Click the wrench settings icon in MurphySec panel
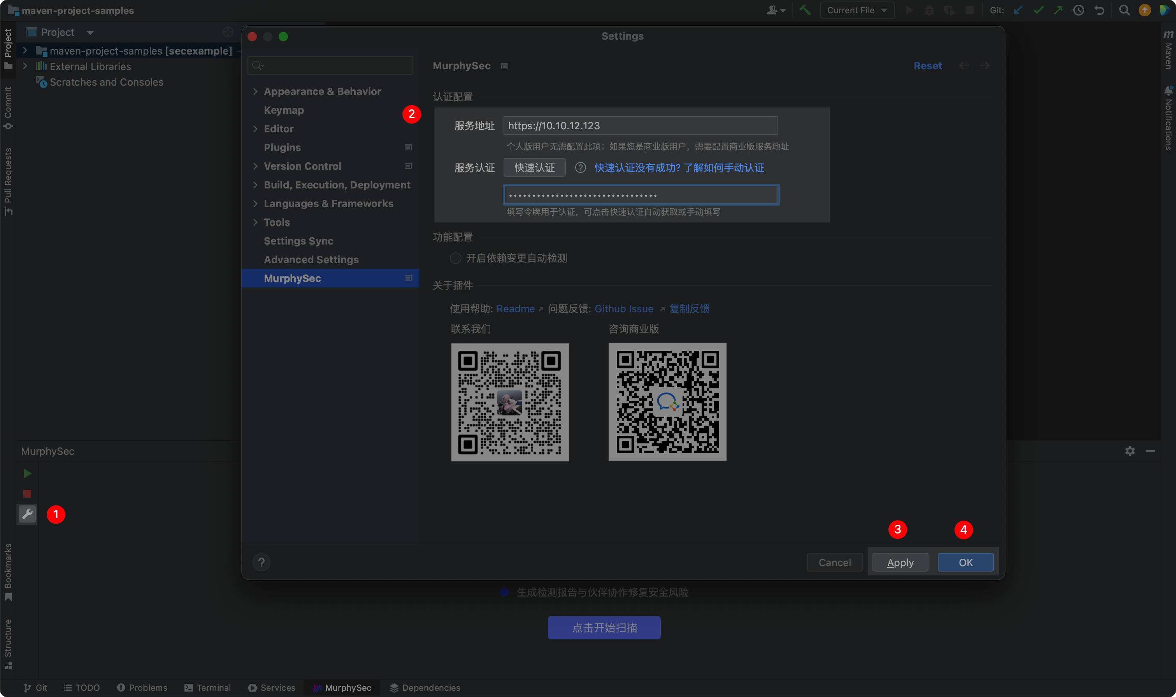This screenshot has height=697, width=1176. click(27, 514)
